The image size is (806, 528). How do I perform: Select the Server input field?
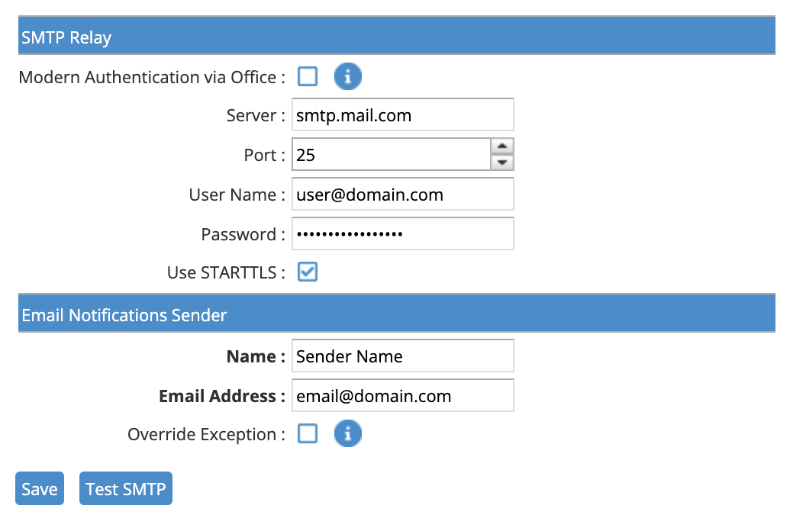click(402, 114)
